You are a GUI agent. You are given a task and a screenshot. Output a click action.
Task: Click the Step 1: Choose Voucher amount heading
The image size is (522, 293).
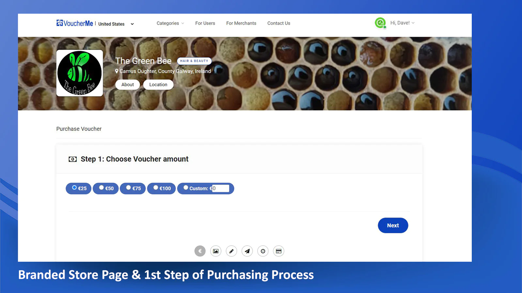(x=134, y=159)
